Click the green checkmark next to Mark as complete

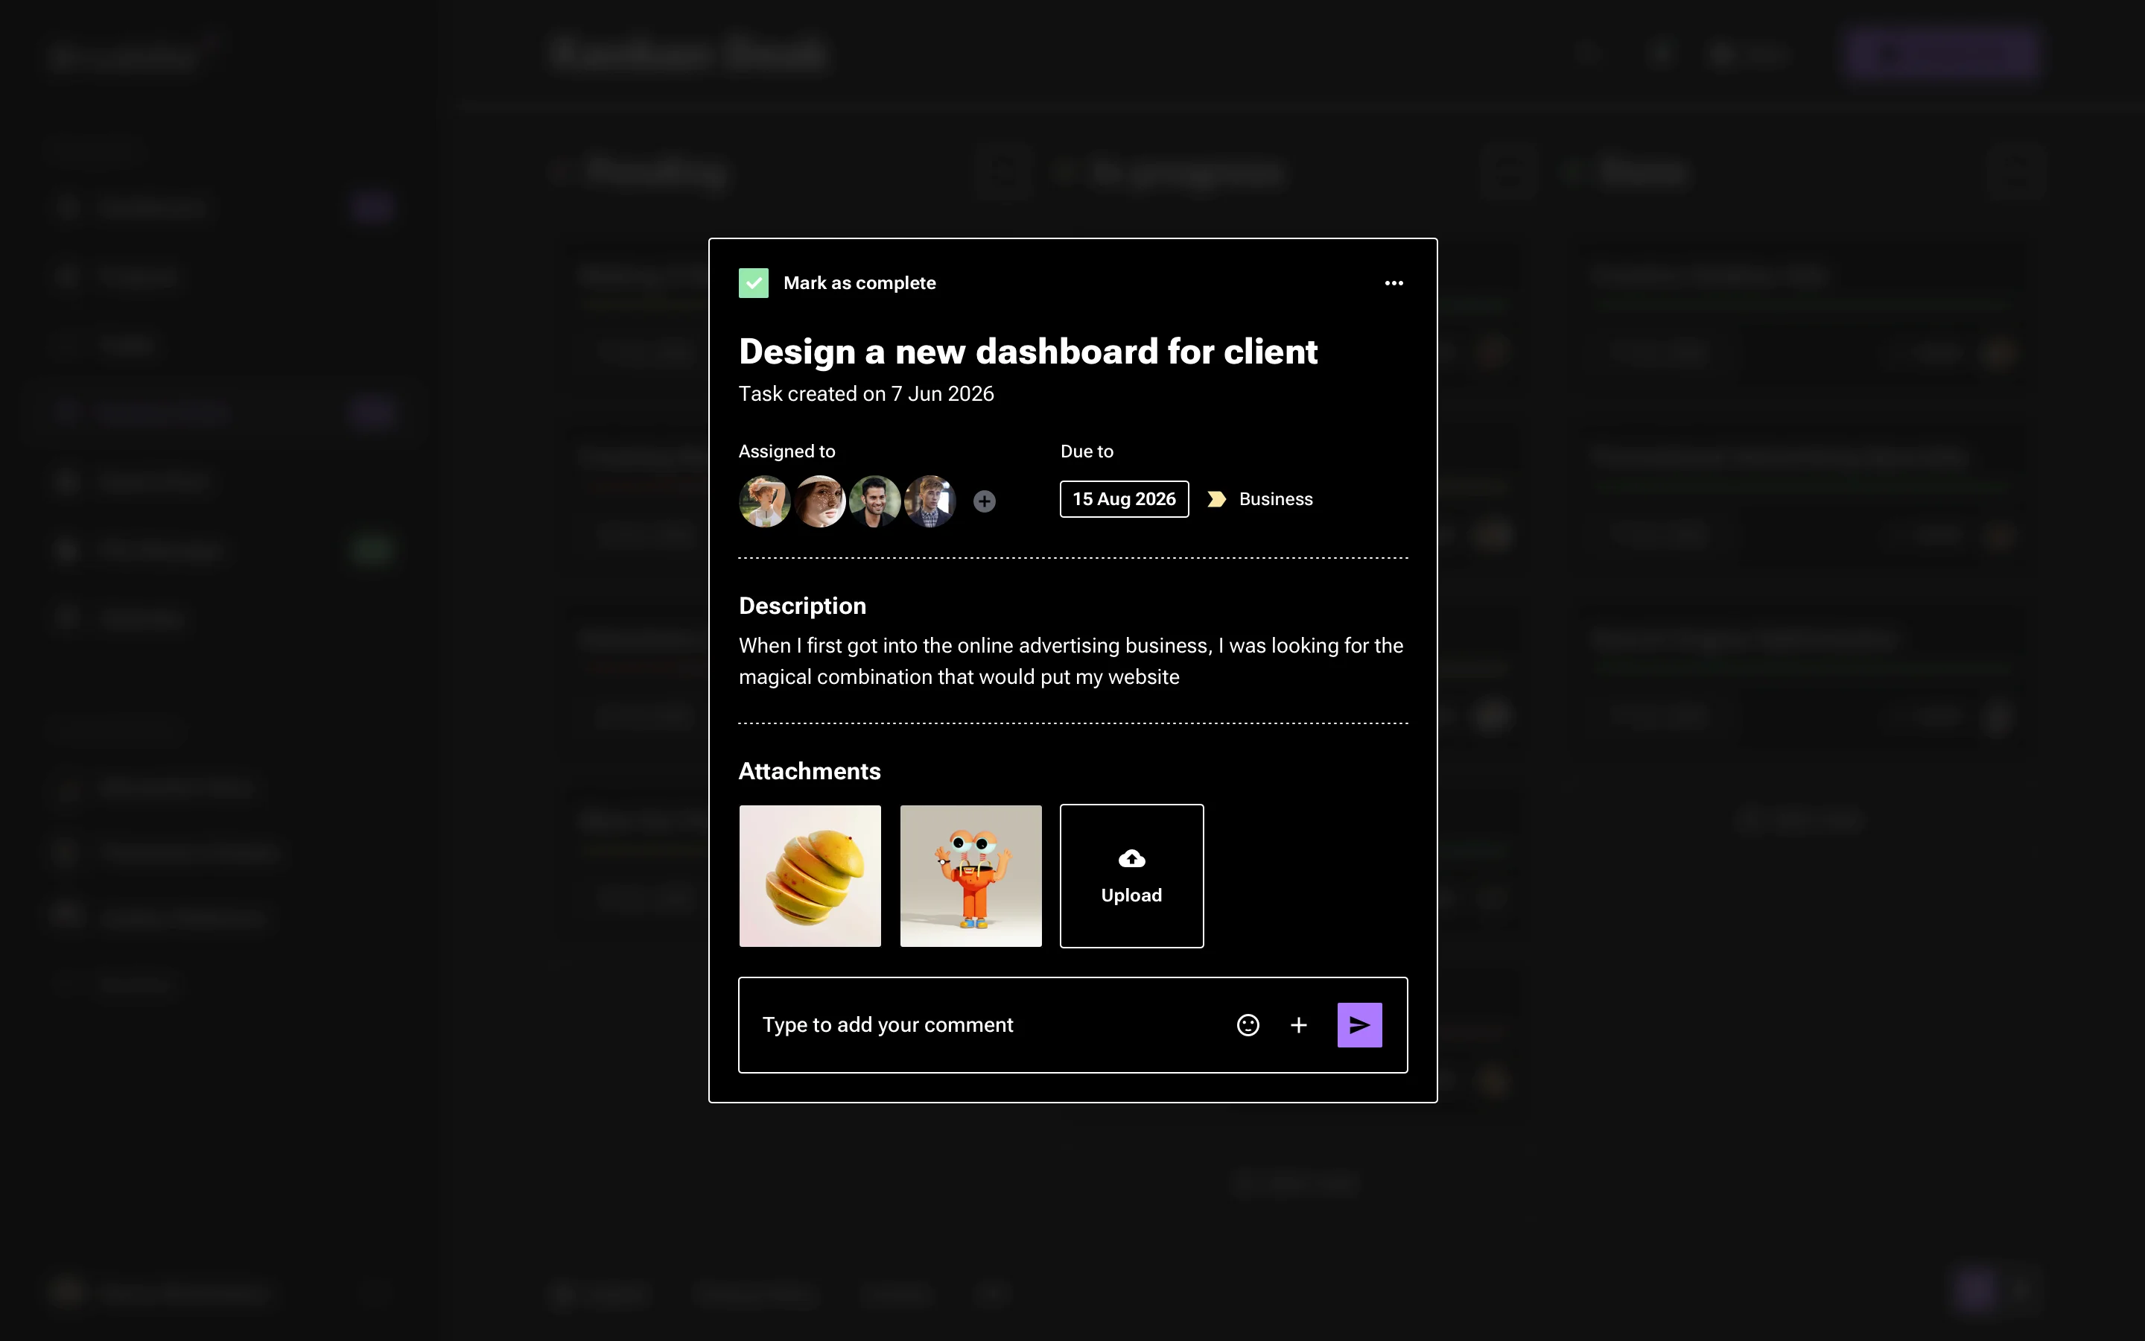point(754,282)
